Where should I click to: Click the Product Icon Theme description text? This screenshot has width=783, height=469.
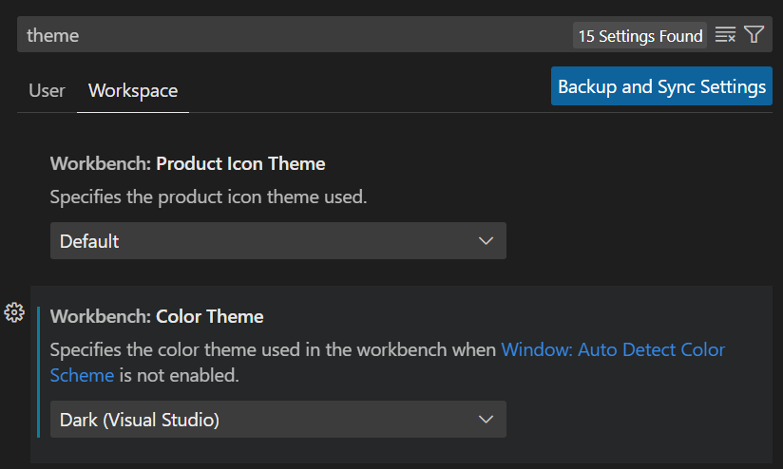[x=208, y=197]
